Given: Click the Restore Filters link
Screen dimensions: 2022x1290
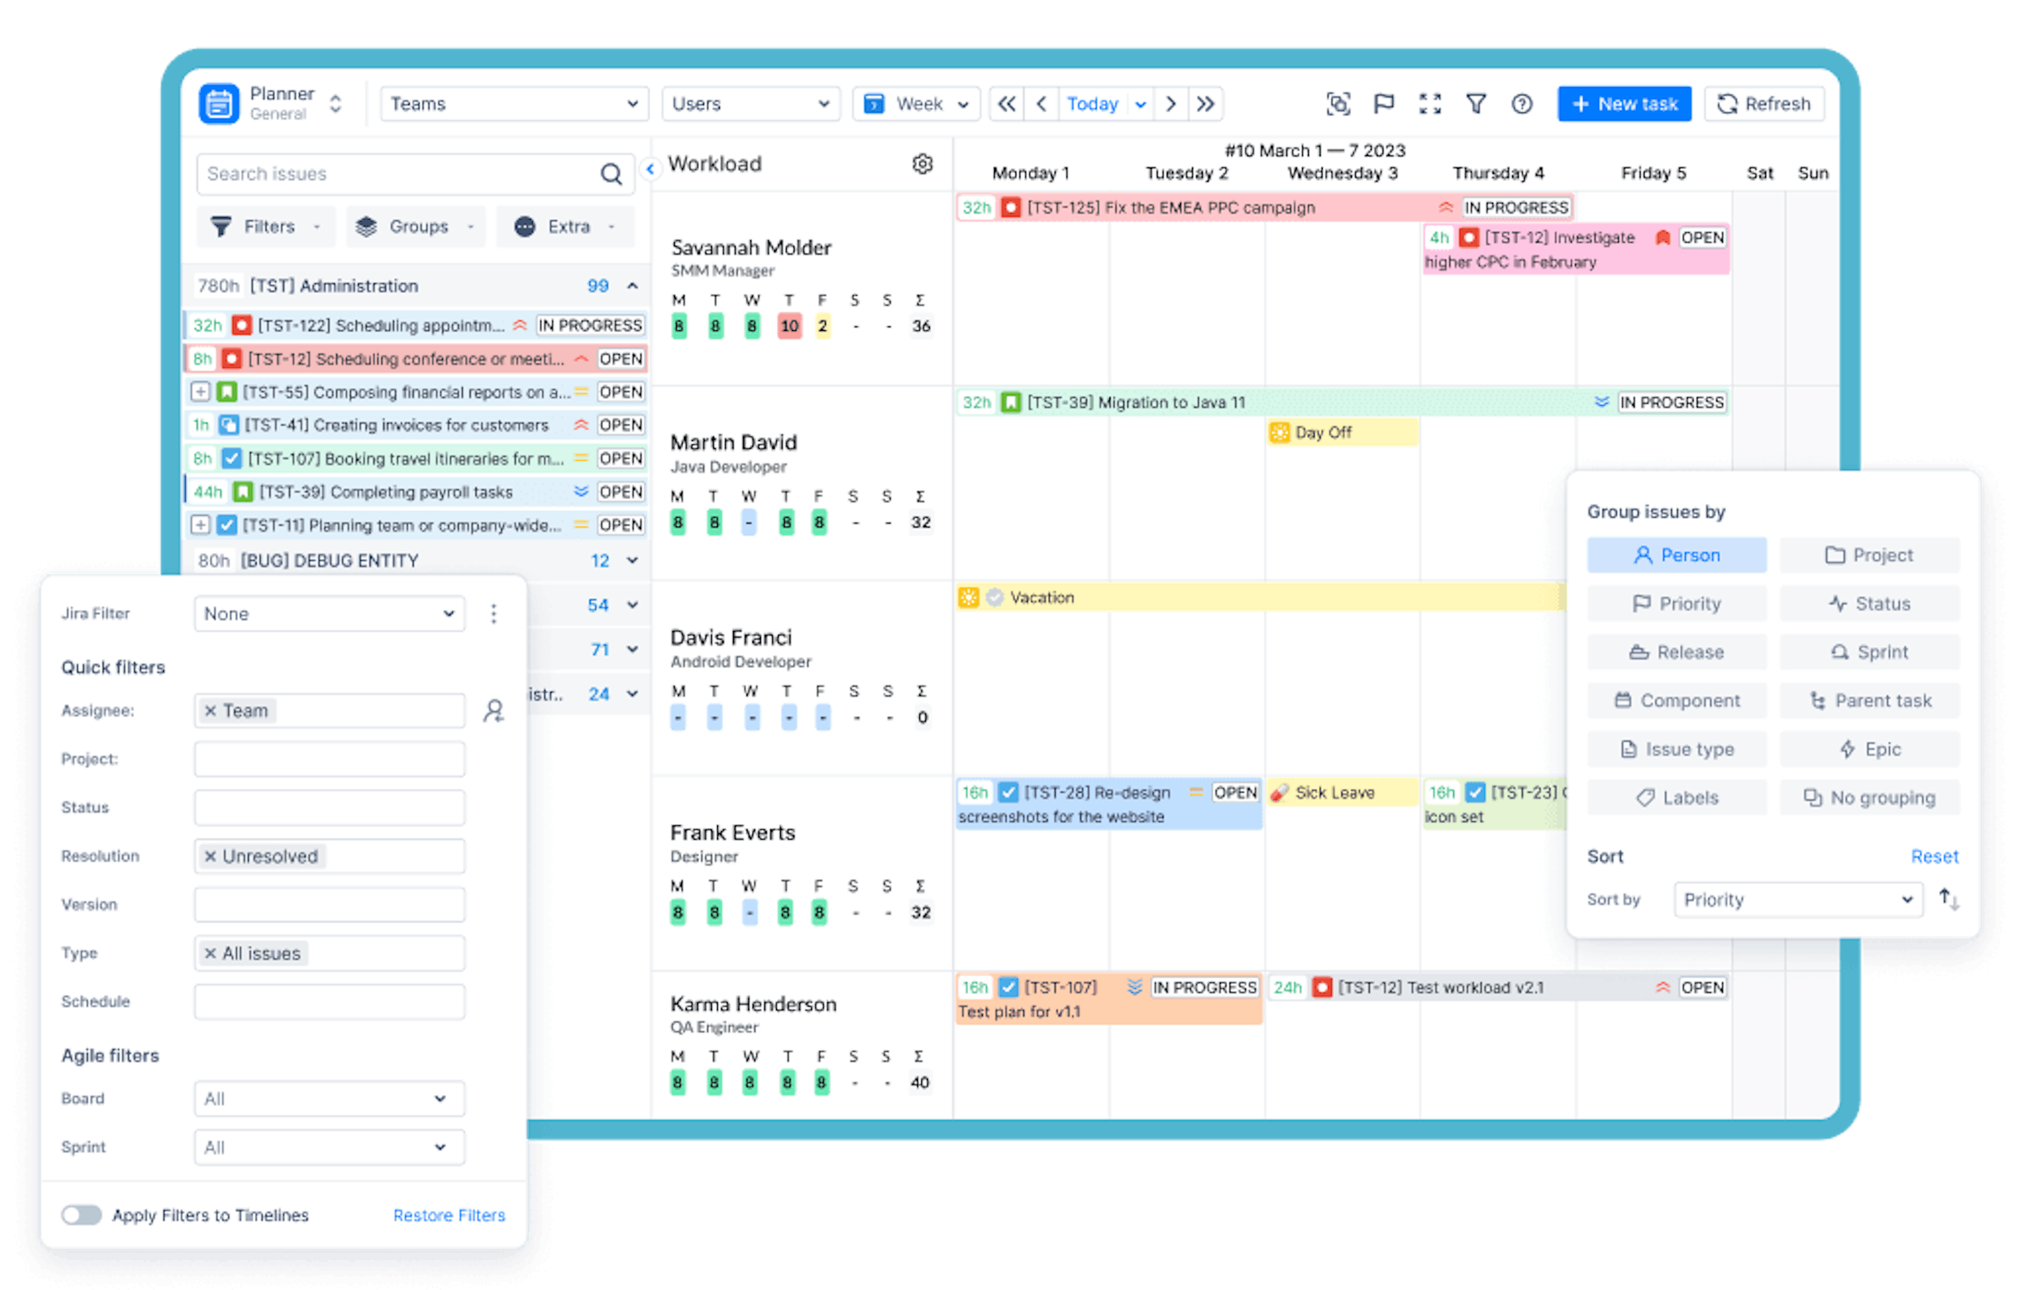Looking at the screenshot, I should tap(449, 1215).
